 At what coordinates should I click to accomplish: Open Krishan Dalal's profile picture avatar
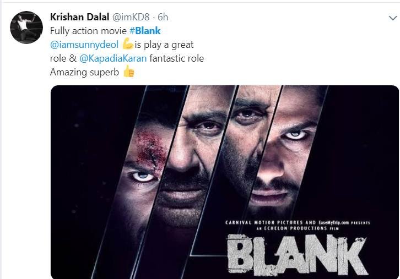coord(26,28)
